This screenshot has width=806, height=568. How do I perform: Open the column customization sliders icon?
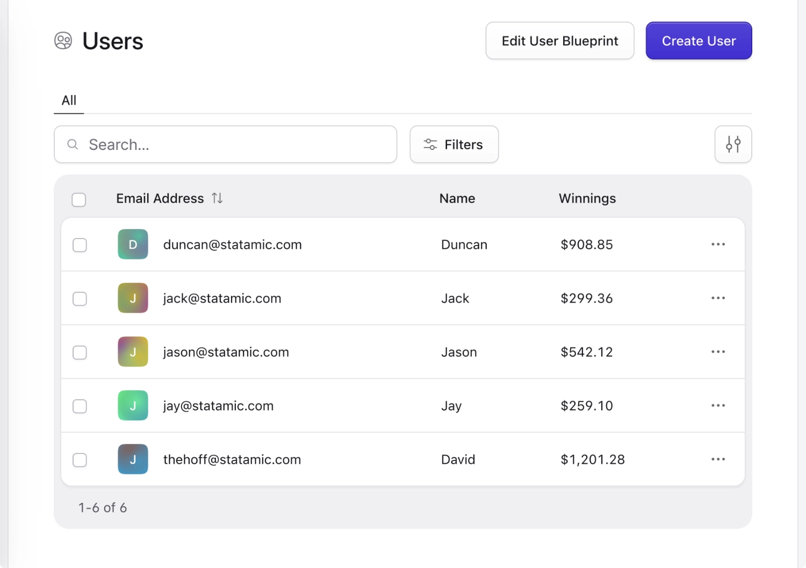point(733,145)
